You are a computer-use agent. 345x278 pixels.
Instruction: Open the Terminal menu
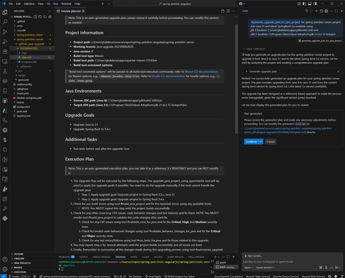point(66,4)
